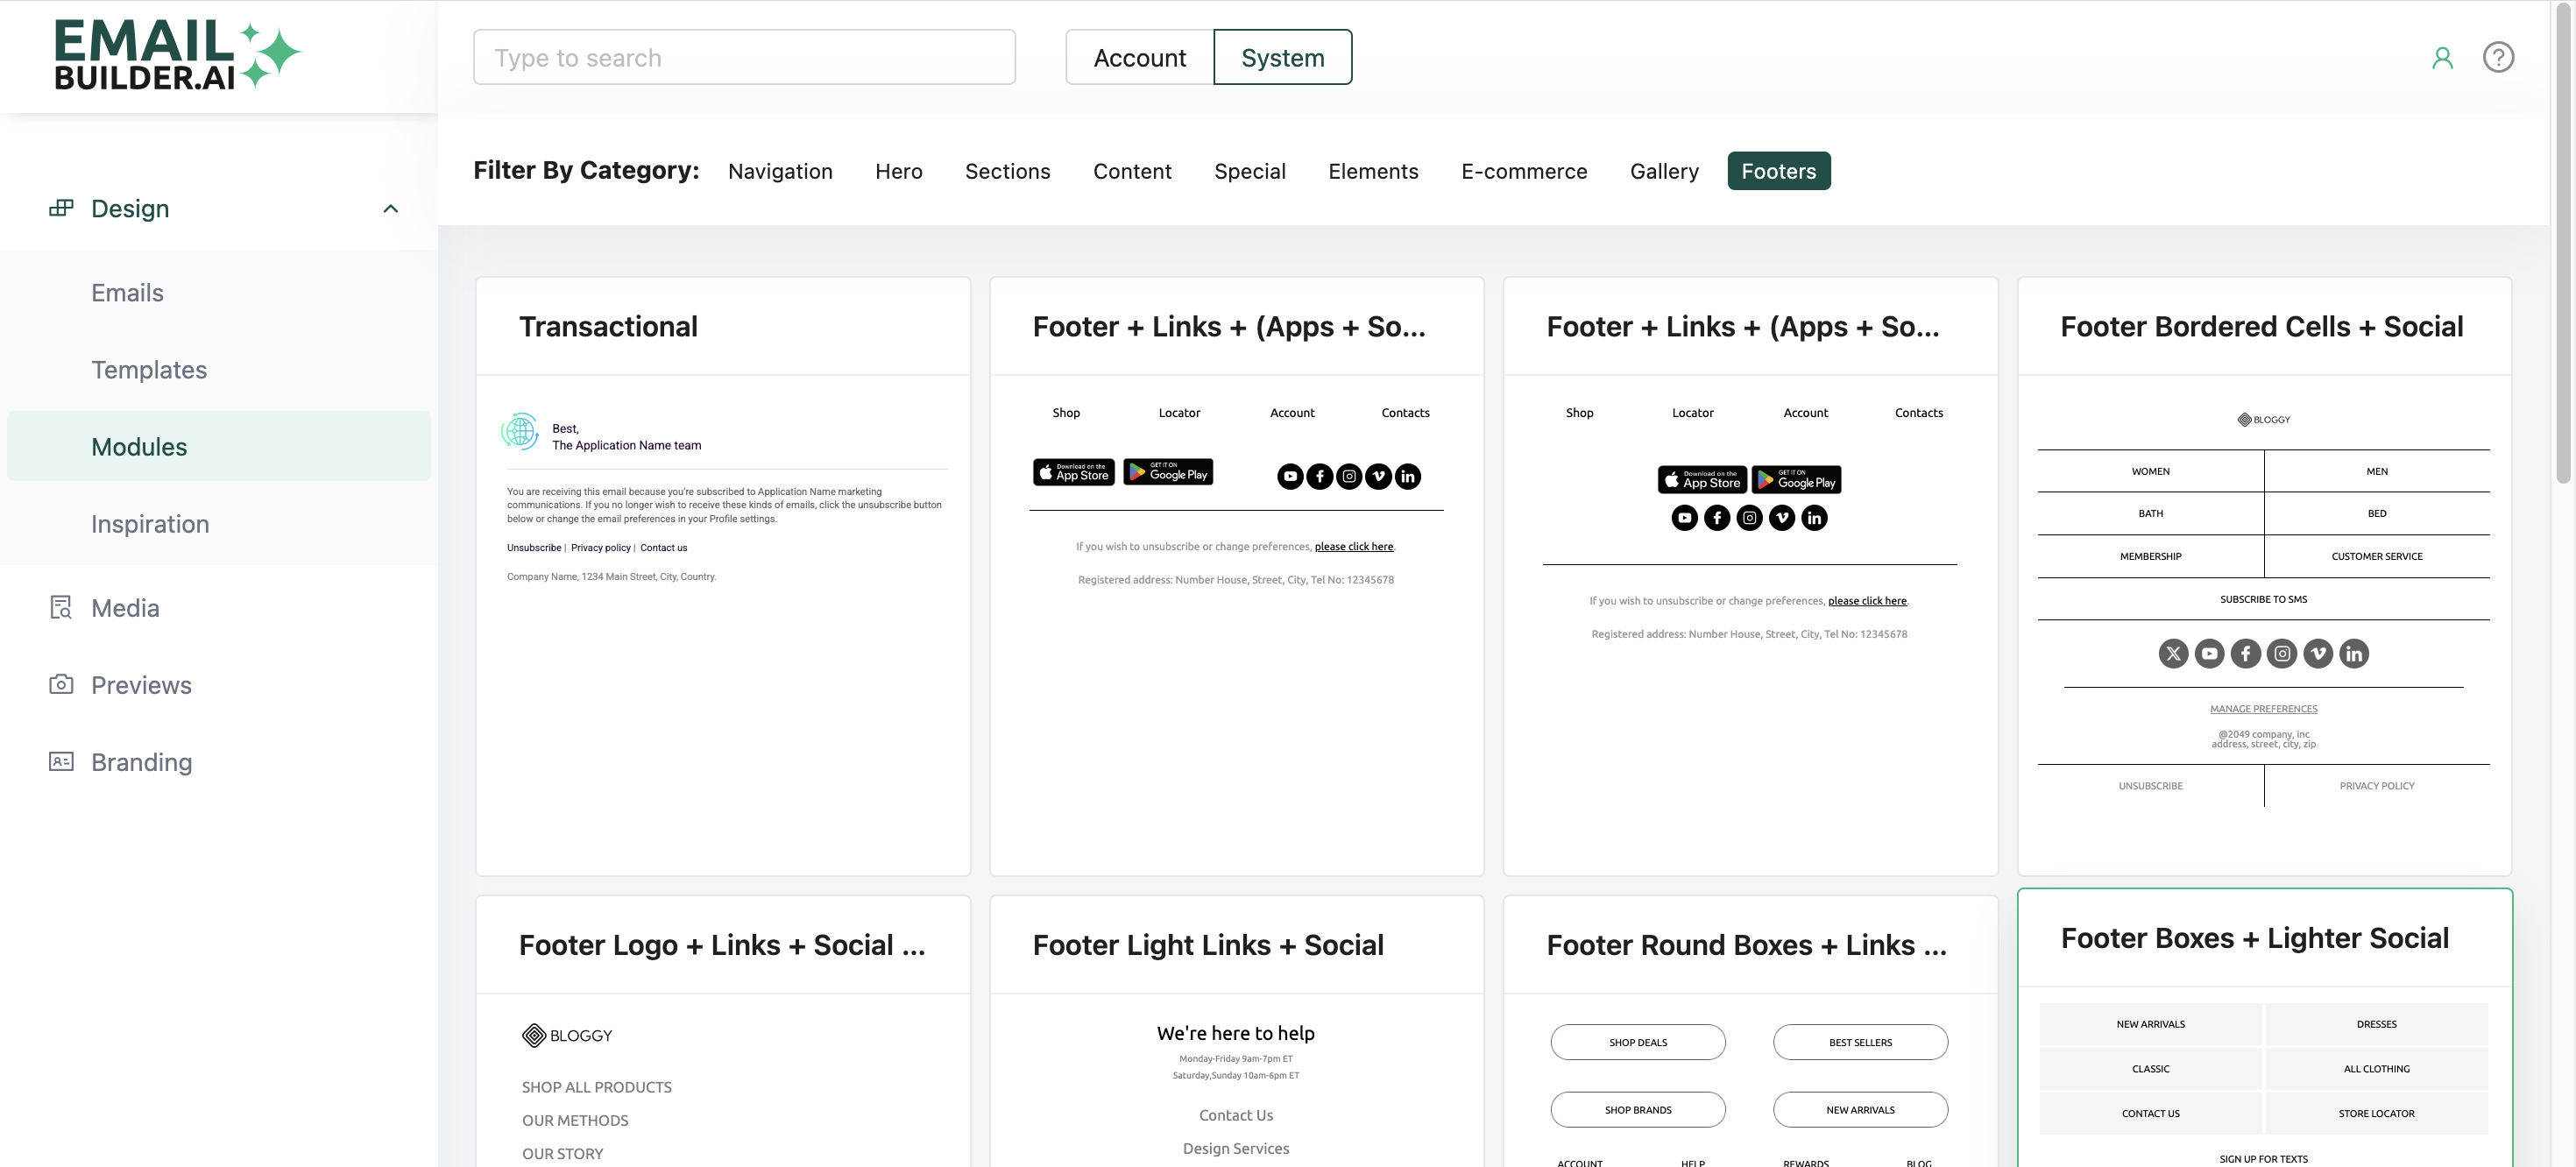Open Templates in the sidebar

[149, 370]
